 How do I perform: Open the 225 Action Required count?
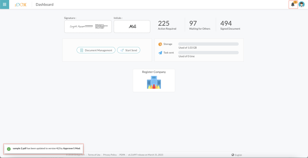click(x=167, y=25)
